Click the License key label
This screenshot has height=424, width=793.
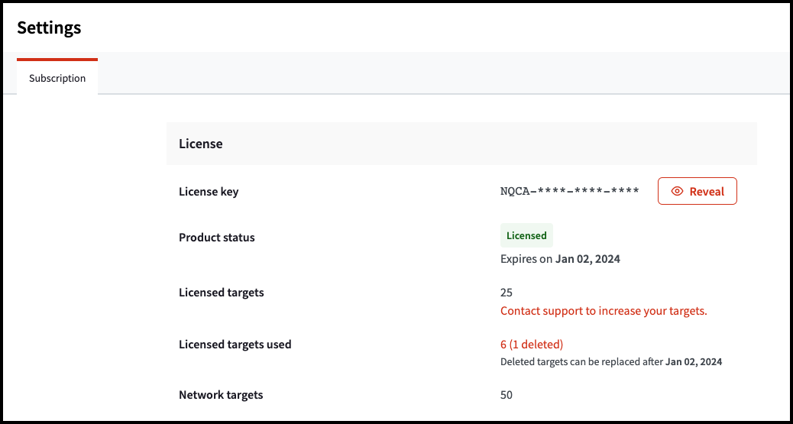[x=209, y=192]
